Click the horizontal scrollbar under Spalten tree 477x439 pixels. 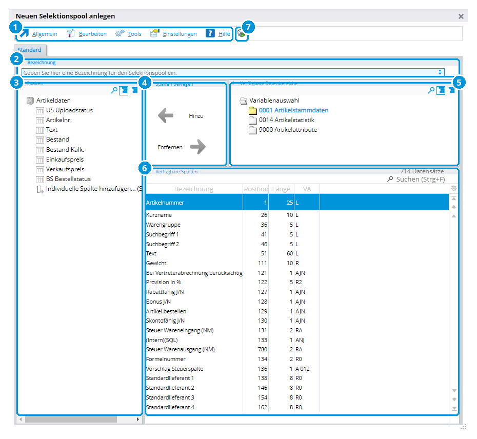(x=71, y=419)
